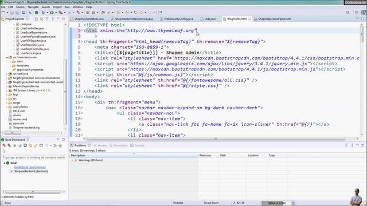Screen dimensions: 367x206
Task: Maximize the Project Explorer panel
Action: click(x=63, y=19)
